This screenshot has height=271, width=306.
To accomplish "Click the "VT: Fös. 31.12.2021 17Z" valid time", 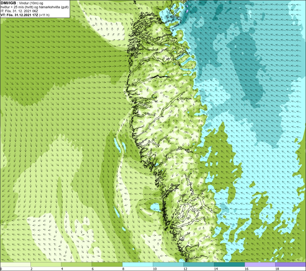I will coord(19,15).
